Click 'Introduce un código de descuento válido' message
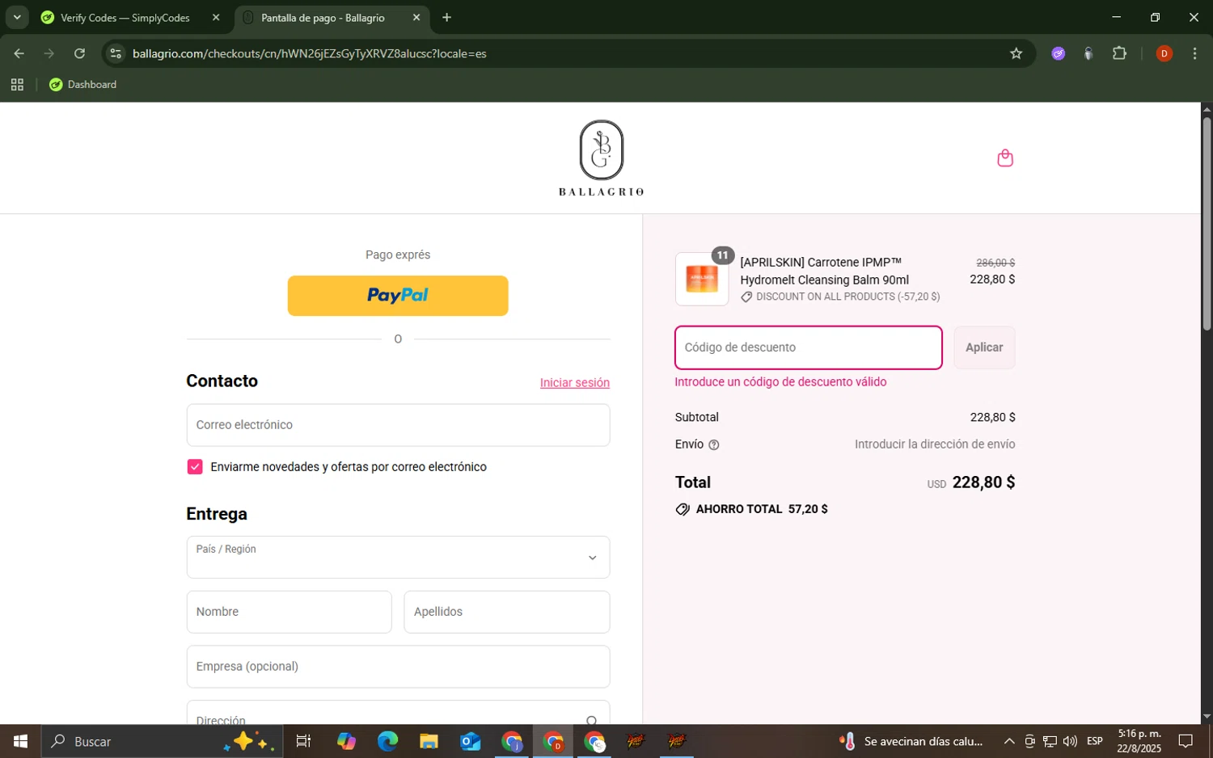The image size is (1213, 758). point(780,382)
